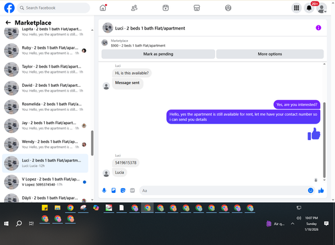Open Sticky Notes from the taskbar
Viewport: 335px width, 245px height.
click(x=45, y=208)
